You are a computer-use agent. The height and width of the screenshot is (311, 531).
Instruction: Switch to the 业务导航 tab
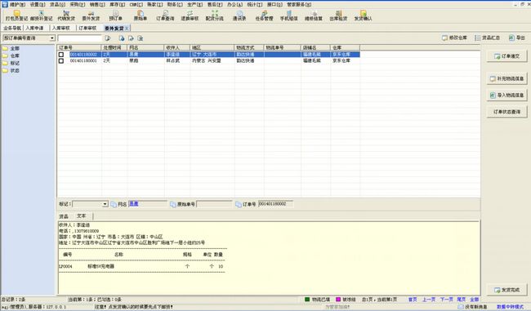(12, 28)
